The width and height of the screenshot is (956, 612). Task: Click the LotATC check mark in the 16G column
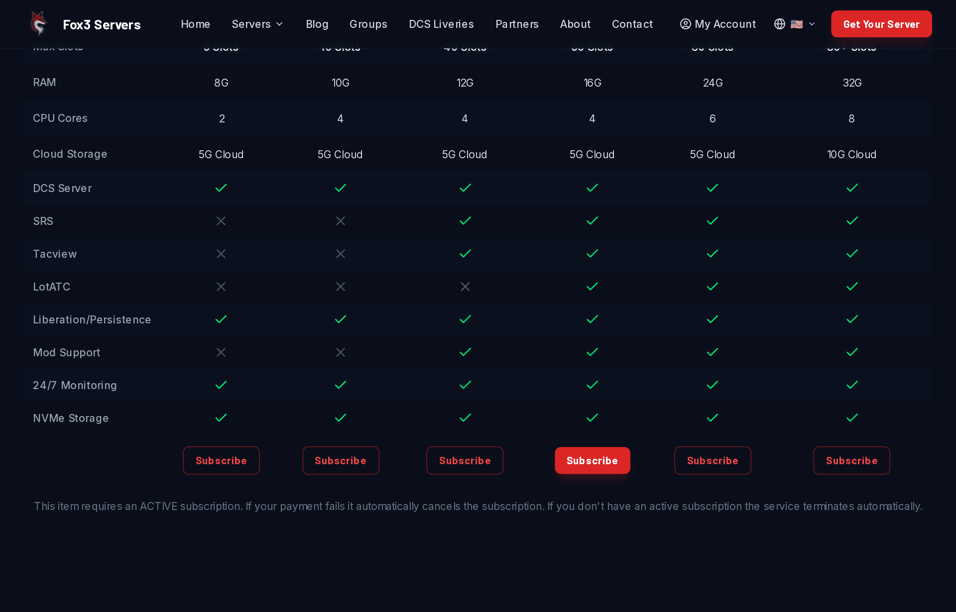593,287
